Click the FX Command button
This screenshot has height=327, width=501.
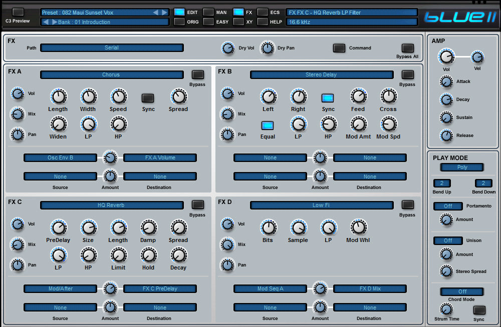(x=339, y=48)
